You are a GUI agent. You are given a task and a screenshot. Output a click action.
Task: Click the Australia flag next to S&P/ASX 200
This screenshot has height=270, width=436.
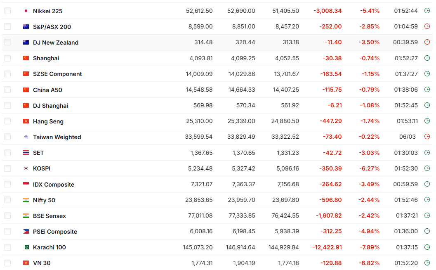(x=26, y=27)
